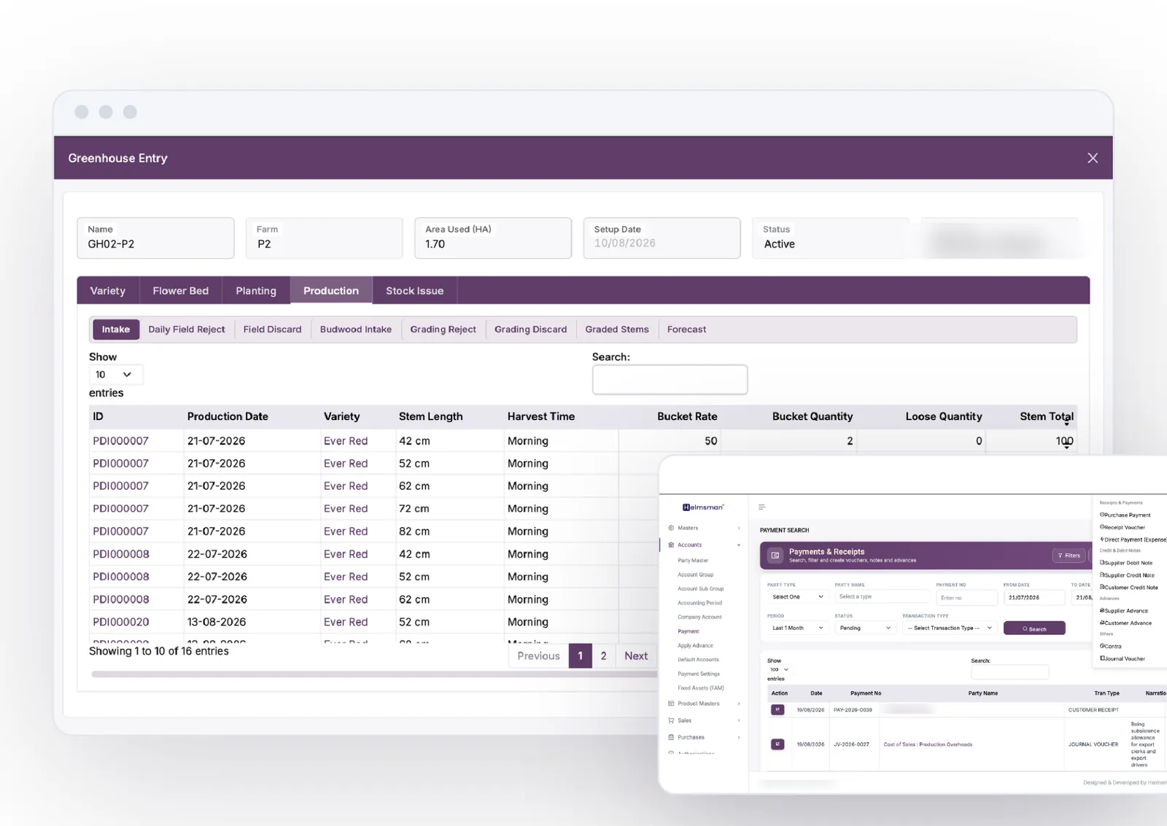Expand the Masters section chevron in sidebar

coord(739,528)
